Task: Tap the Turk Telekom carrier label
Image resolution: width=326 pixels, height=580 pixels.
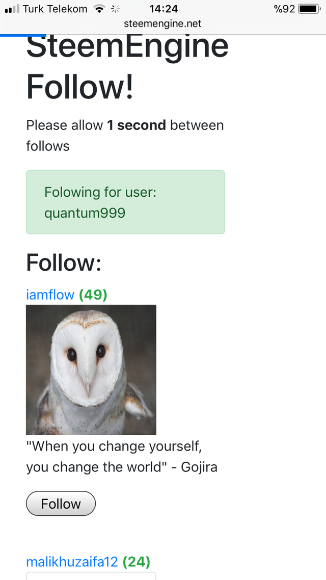Action: pyautogui.click(x=55, y=9)
